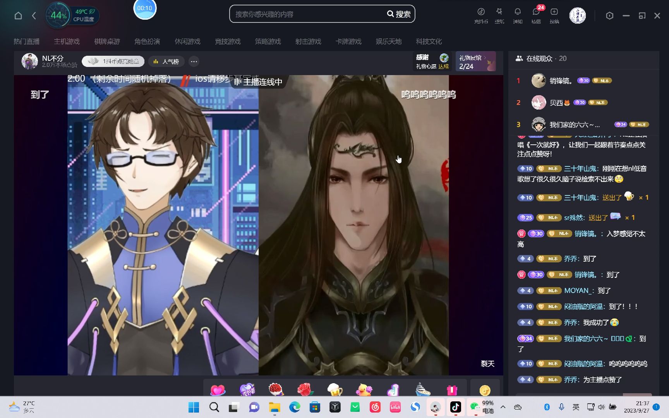Select the 竞技游戏 tab
Screen dimensions: 669x418
228,41
